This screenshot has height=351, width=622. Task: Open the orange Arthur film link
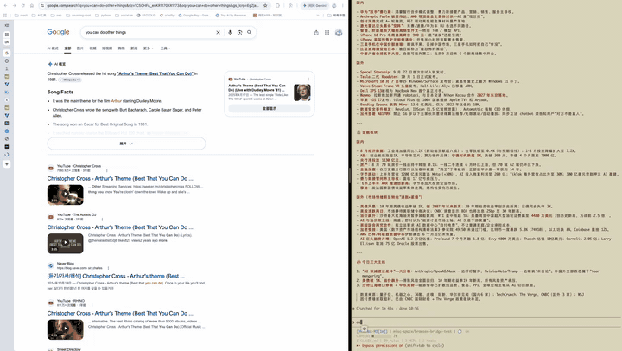click(x=117, y=101)
